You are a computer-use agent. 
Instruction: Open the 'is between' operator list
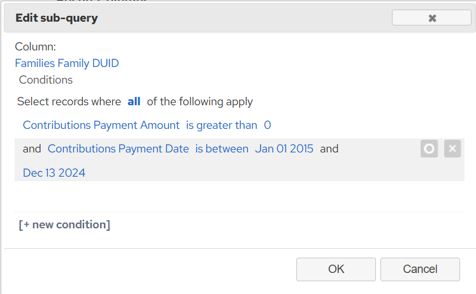coord(222,149)
